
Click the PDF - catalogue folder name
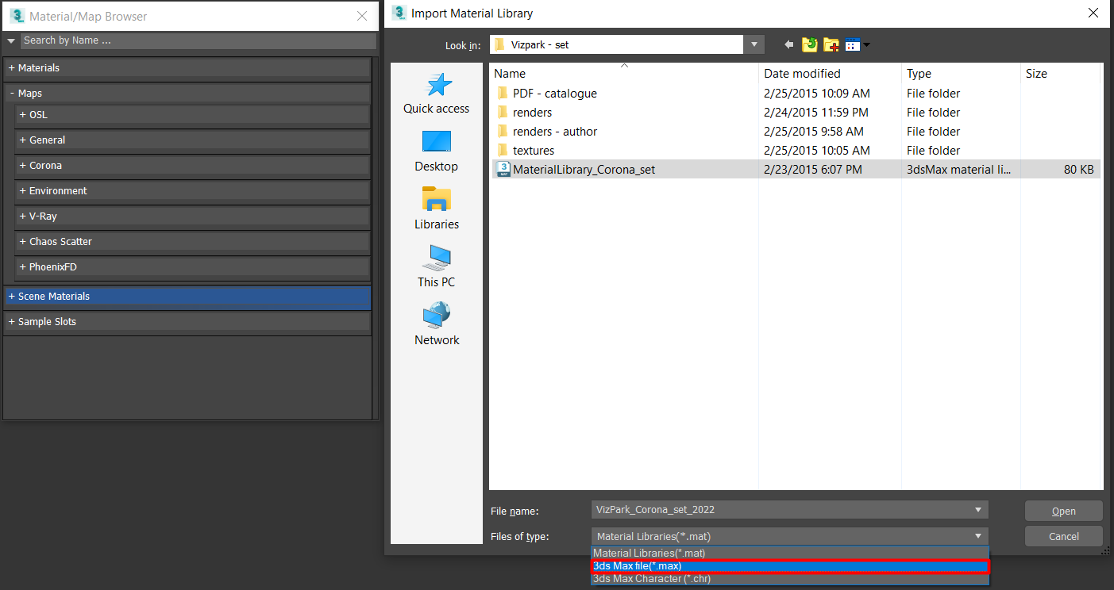[x=555, y=94]
